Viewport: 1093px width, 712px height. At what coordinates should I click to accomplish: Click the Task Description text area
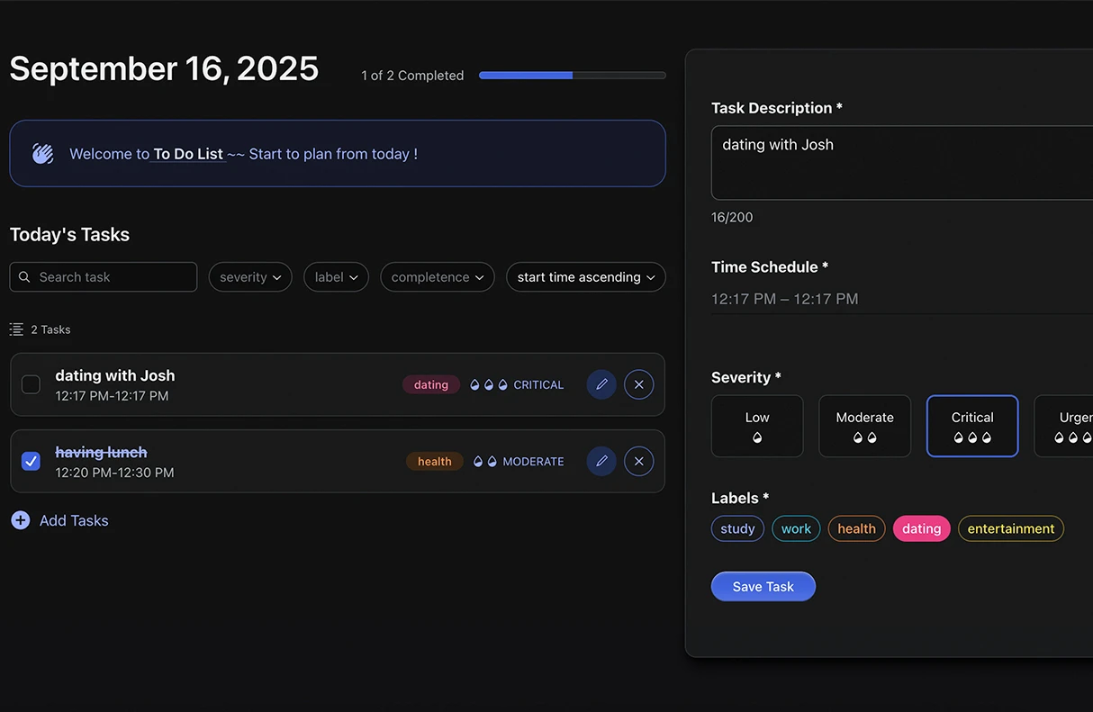click(900, 163)
